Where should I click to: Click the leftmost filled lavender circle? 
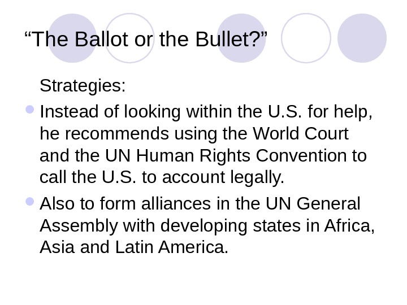pyautogui.click(x=72, y=38)
